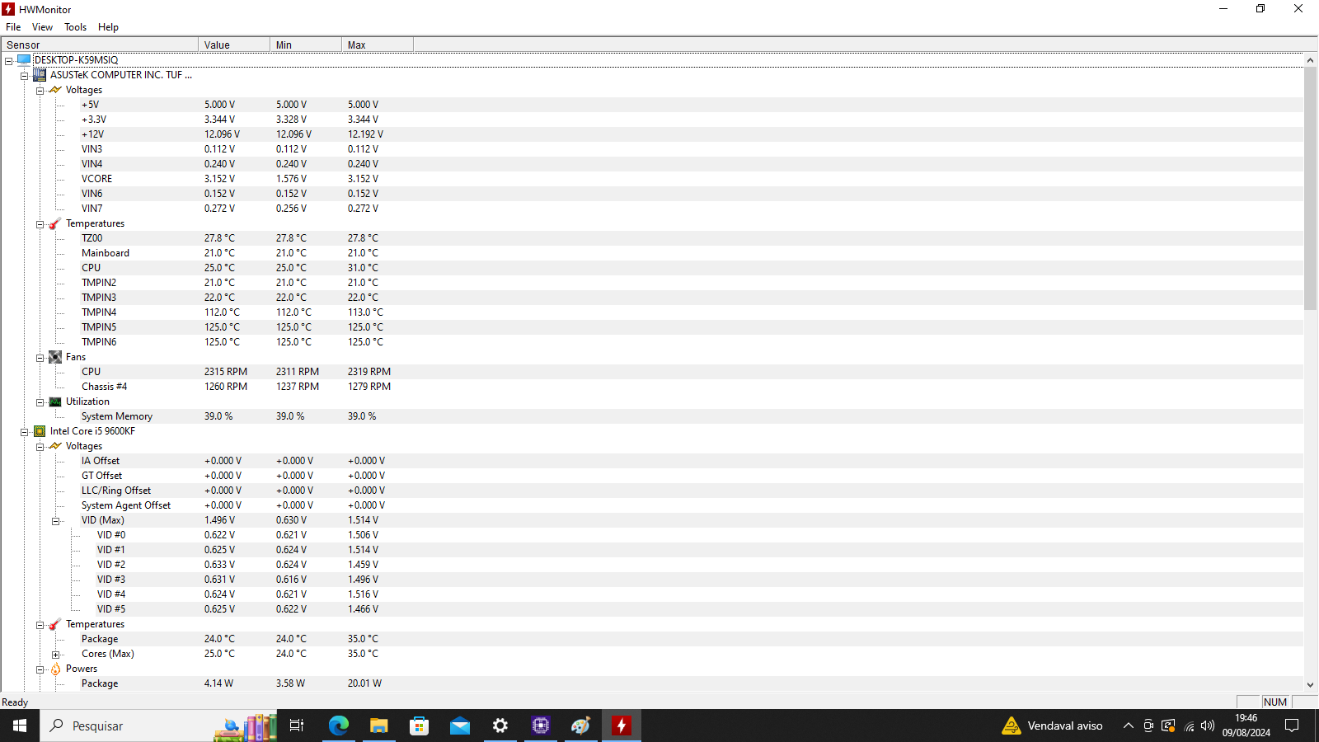Viewport: 1319px width, 742px height.
Task: Click the thermometer icon beside CPU Temperatures
Action: click(x=55, y=624)
